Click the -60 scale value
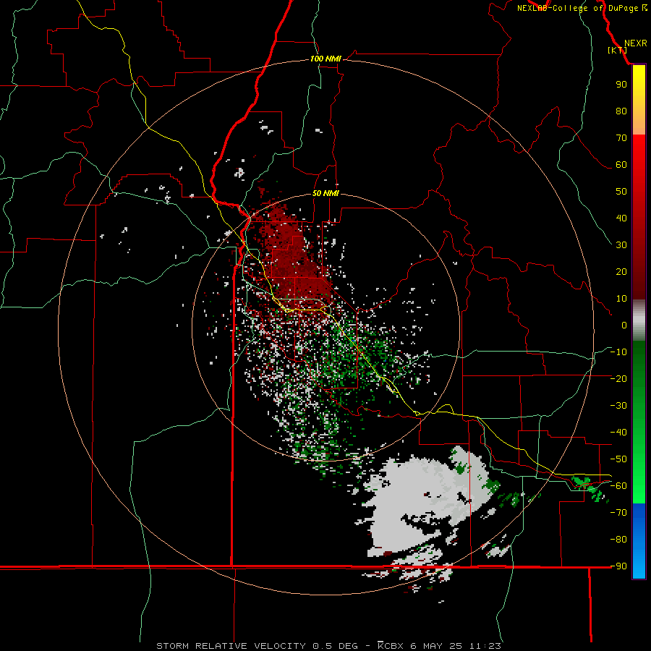This screenshot has height=651, width=651. [x=618, y=486]
